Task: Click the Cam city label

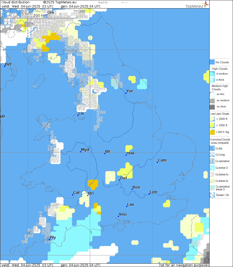Action: pyautogui.click(x=162, y=161)
